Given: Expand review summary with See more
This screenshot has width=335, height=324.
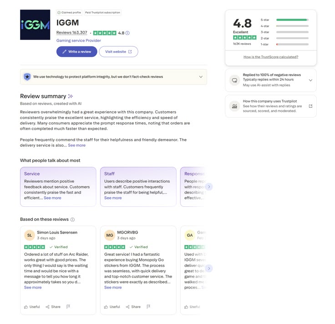Looking at the screenshot, I should tap(77, 145).
